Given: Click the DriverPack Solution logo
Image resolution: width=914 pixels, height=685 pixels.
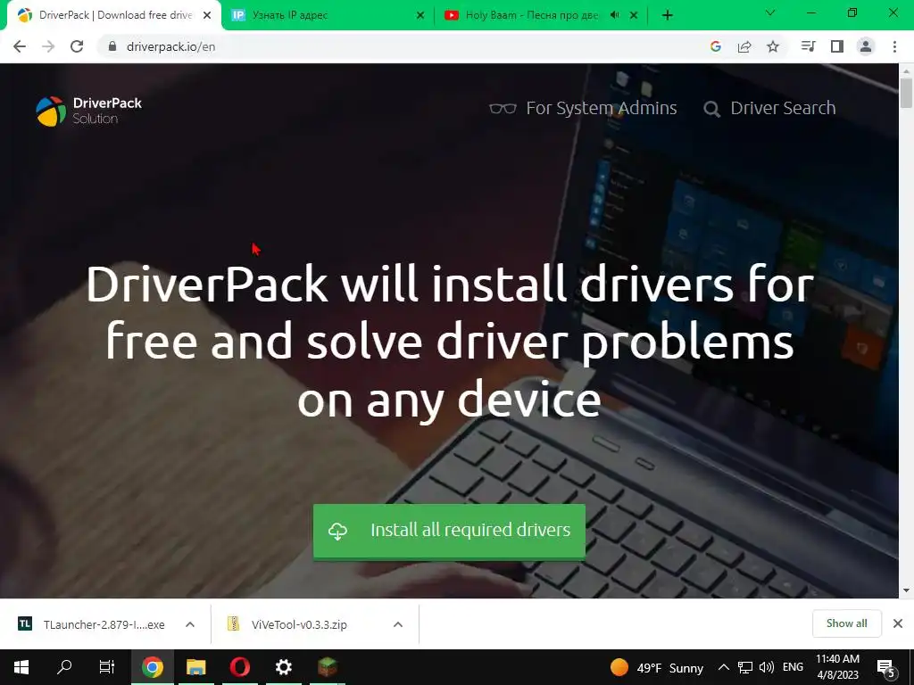Looking at the screenshot, I should [88, 111].
